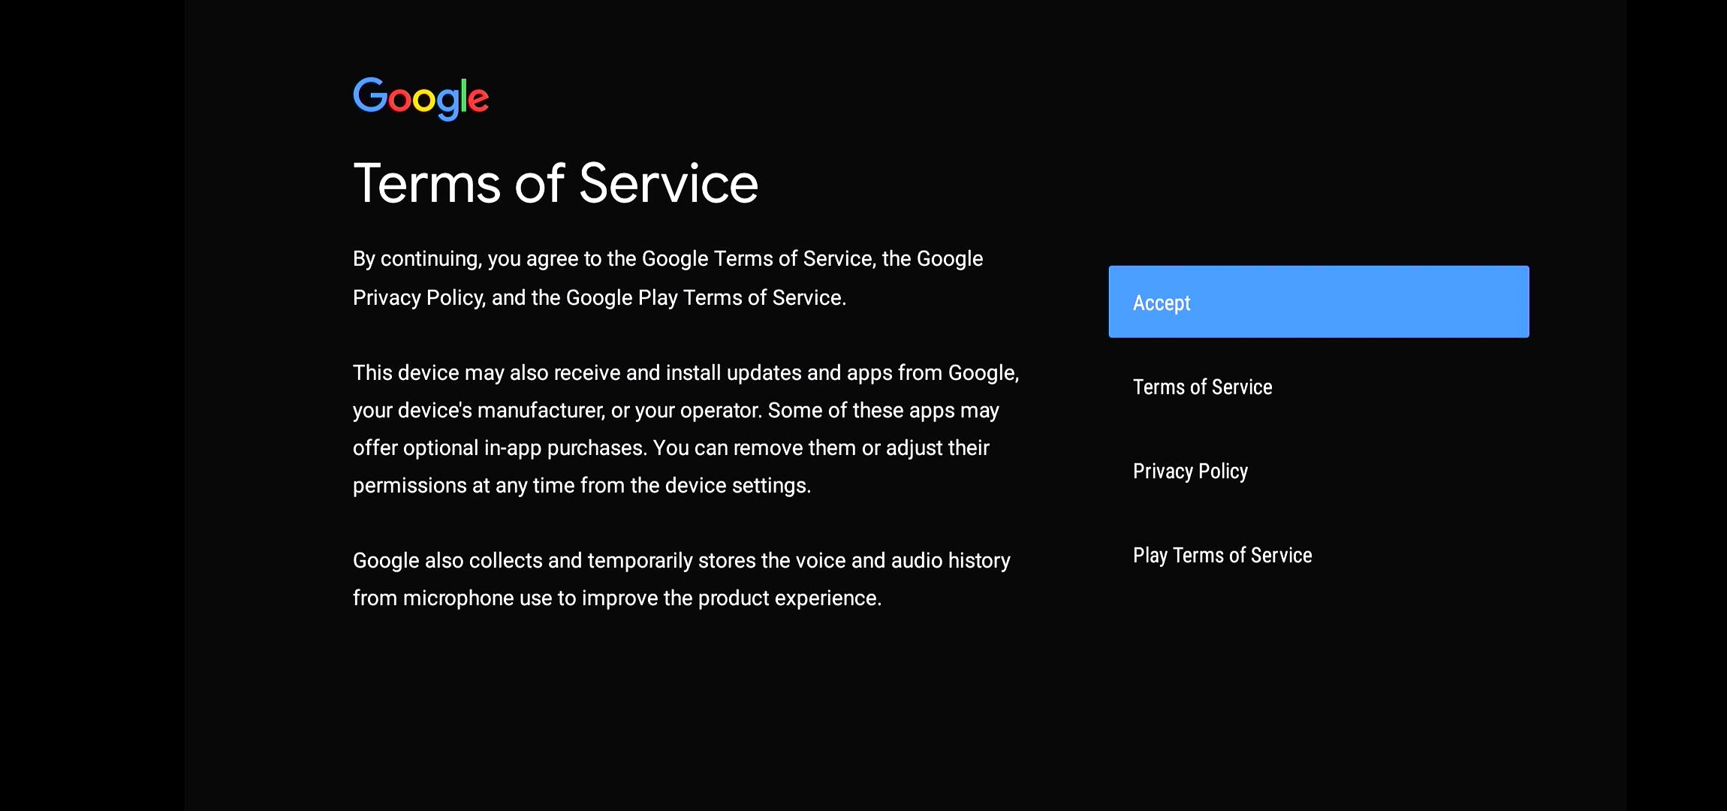The width and height of the screenshot is (1727, 811).
Task: Click the 'optional in-app purchases' text line
Action: [671, 448]
